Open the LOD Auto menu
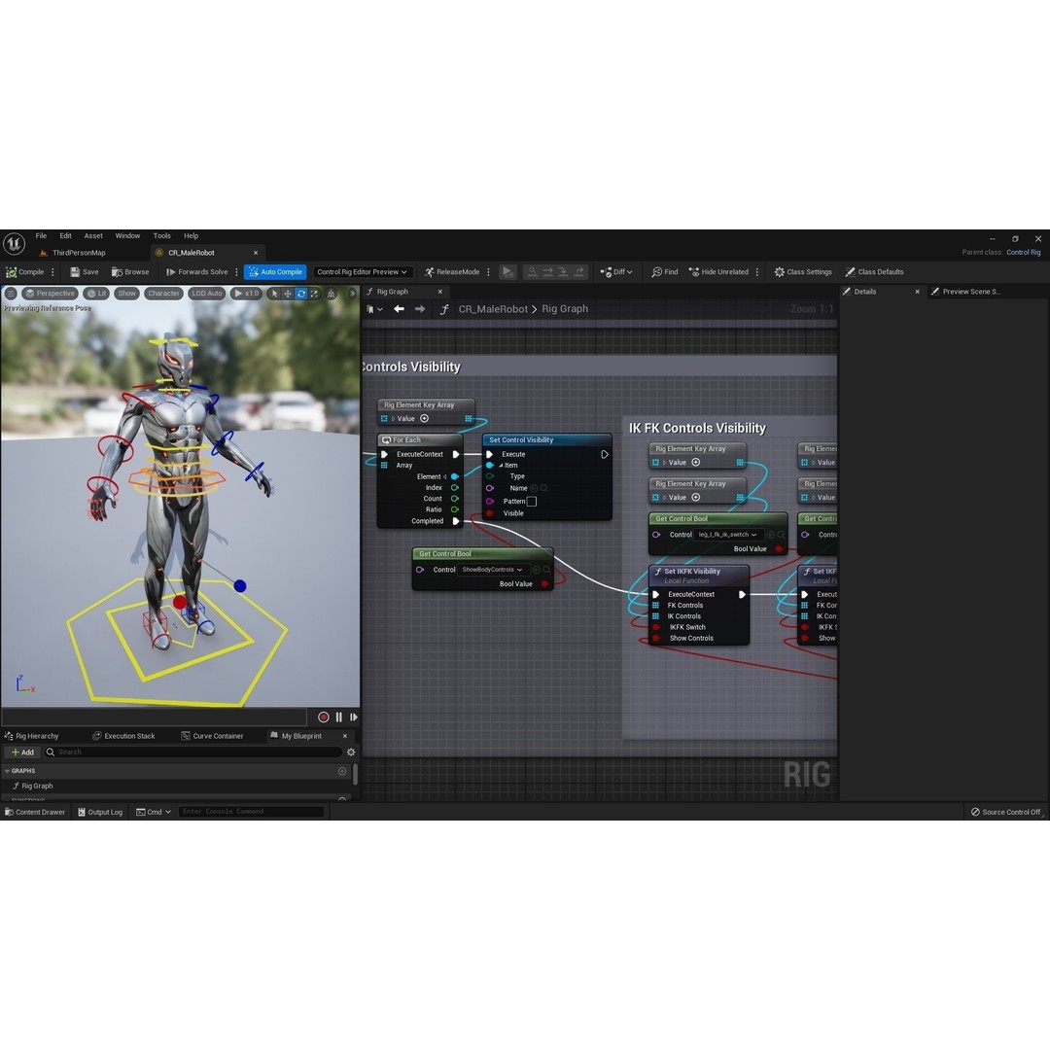Image resolution: width=1050 pixels, height=1050 pixels. coord(206,294)
